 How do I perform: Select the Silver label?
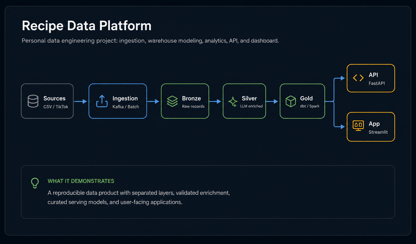tap(249, 98)
